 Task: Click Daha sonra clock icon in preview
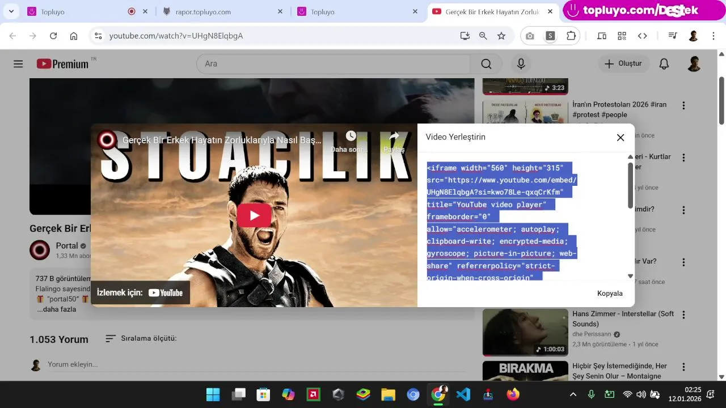coord(351,136)
